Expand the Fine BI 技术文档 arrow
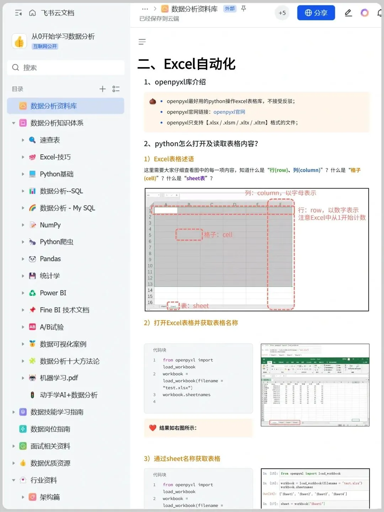 23,310
